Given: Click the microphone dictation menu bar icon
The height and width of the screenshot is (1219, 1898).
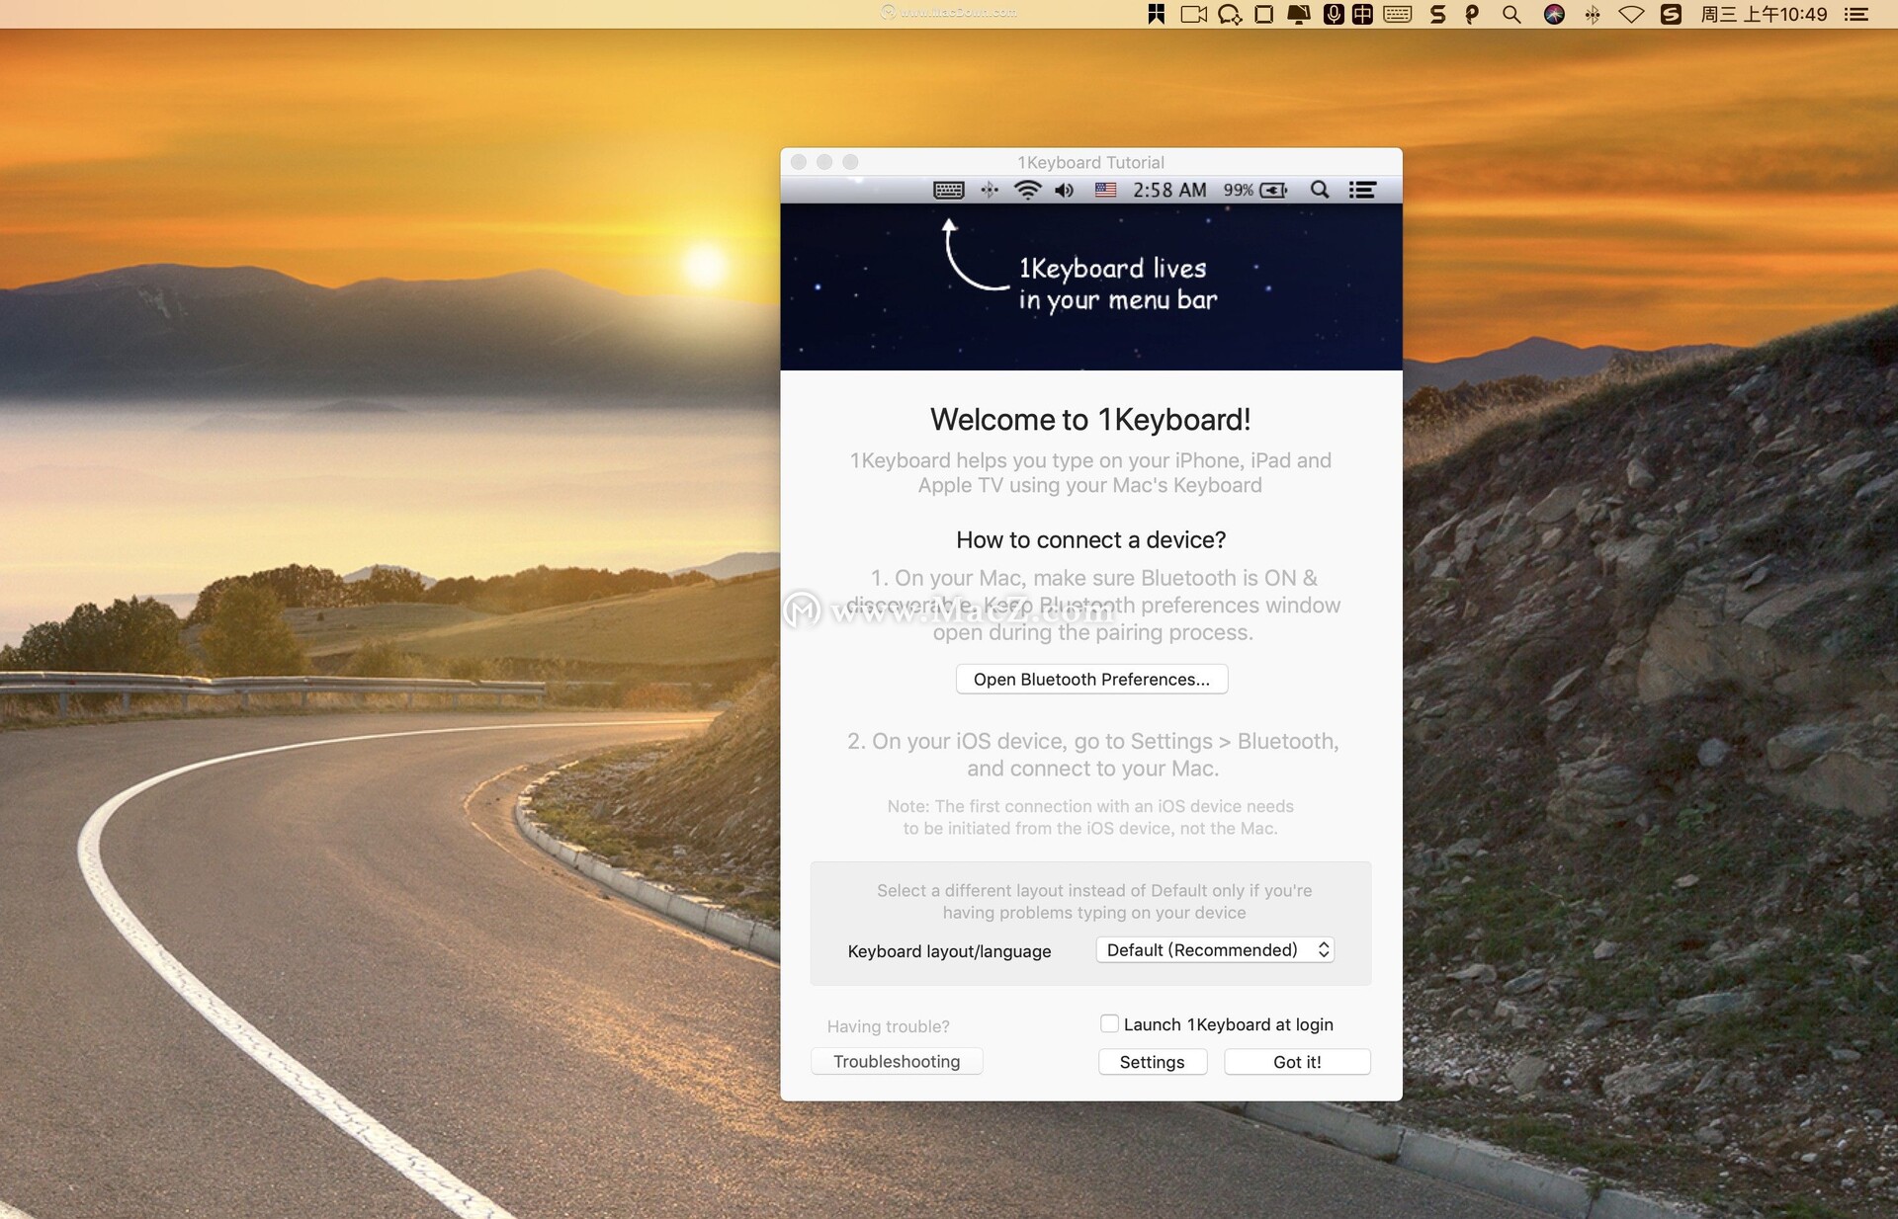Looking at the screenshot, I should click(1334, 14).
